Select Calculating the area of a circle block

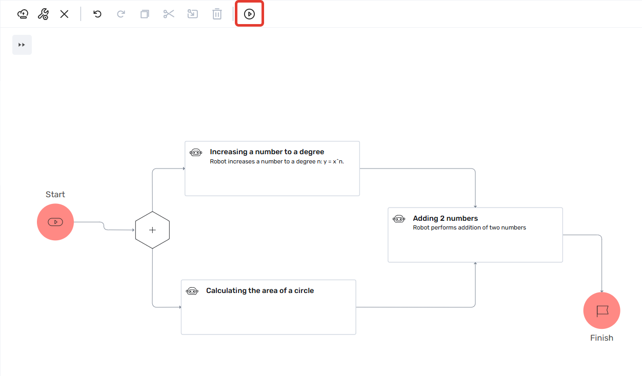(269, 307)
